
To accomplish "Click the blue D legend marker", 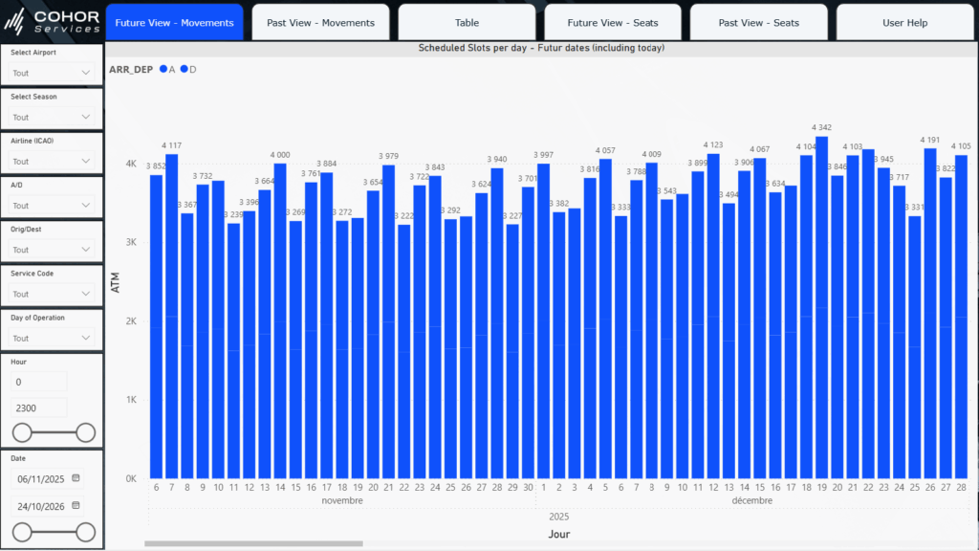I will (x=185, y=69).
